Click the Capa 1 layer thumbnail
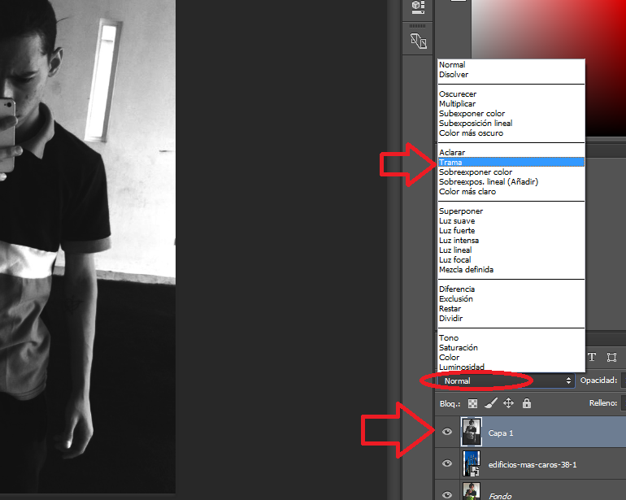This screenshot has height=500, width=626. tap(472, 432)
